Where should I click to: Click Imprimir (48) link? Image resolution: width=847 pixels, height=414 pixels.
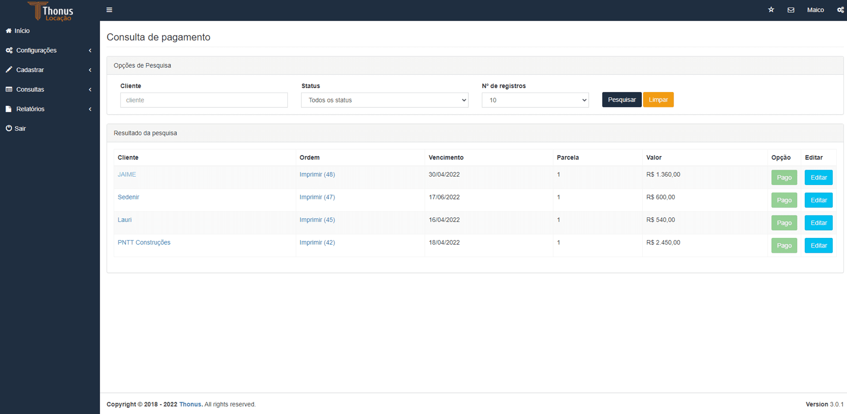point(317,174)
